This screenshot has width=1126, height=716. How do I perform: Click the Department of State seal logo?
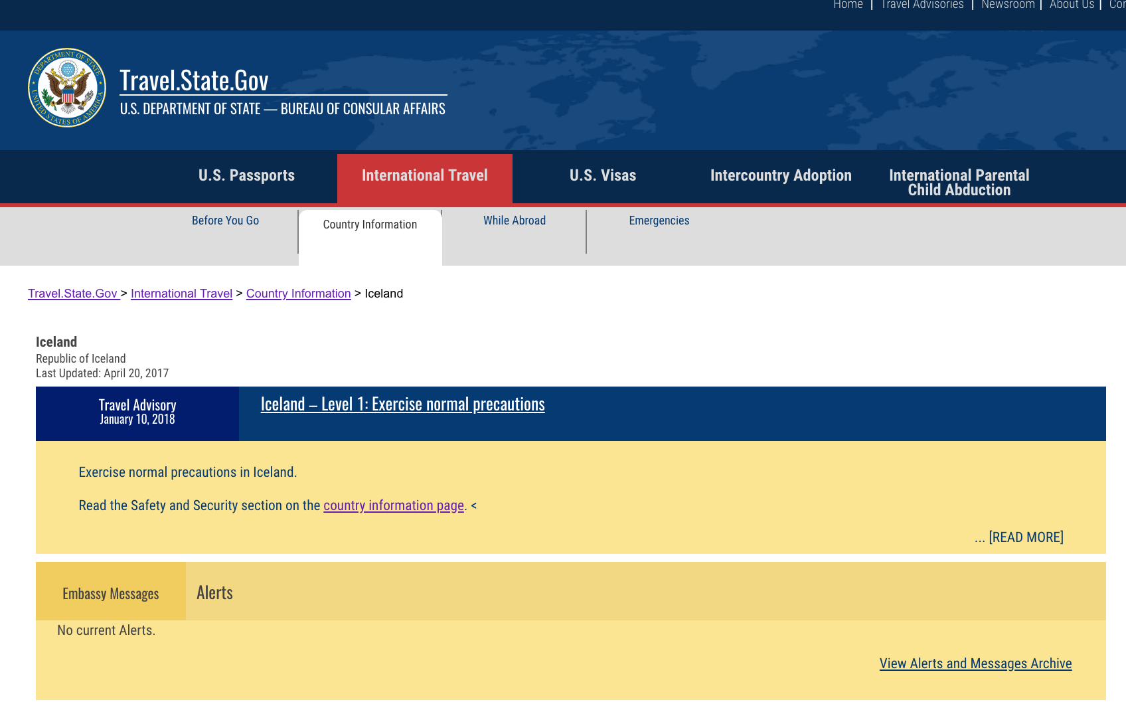(x=67, y=88)
